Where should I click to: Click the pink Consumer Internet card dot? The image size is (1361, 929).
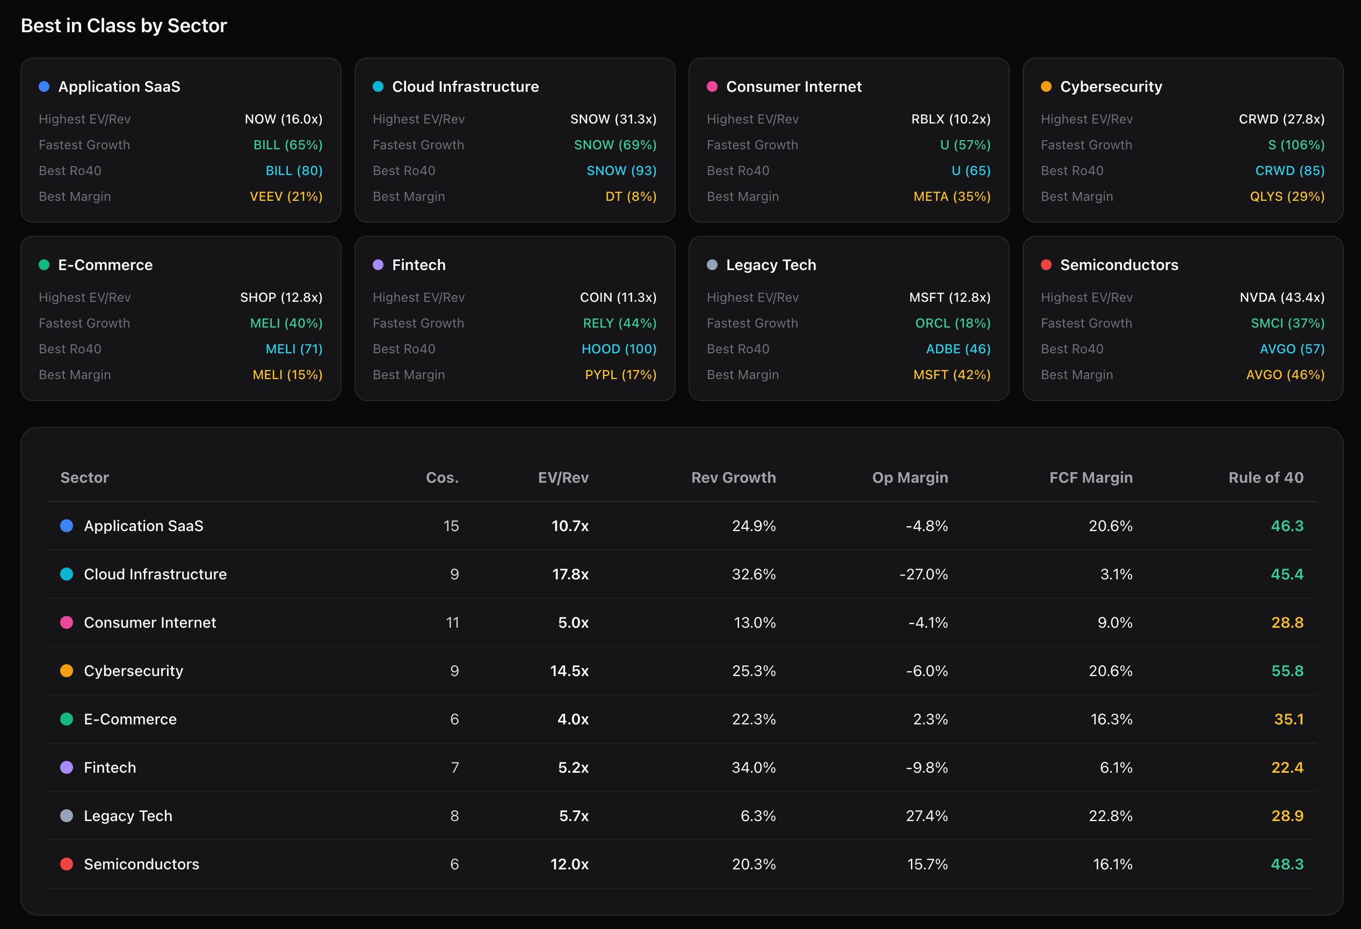(x=712, y=86)
